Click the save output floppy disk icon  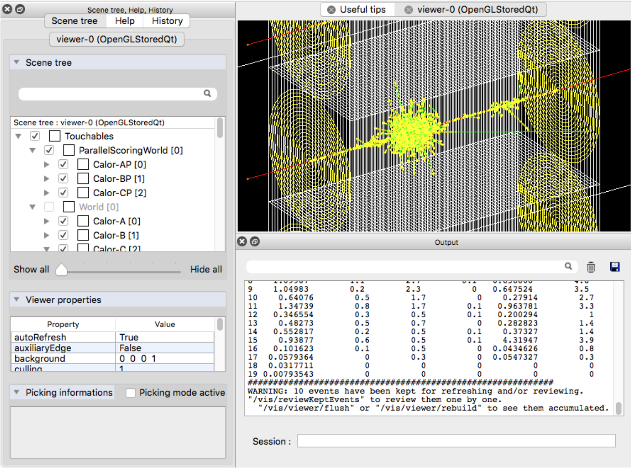coord(614,267)
